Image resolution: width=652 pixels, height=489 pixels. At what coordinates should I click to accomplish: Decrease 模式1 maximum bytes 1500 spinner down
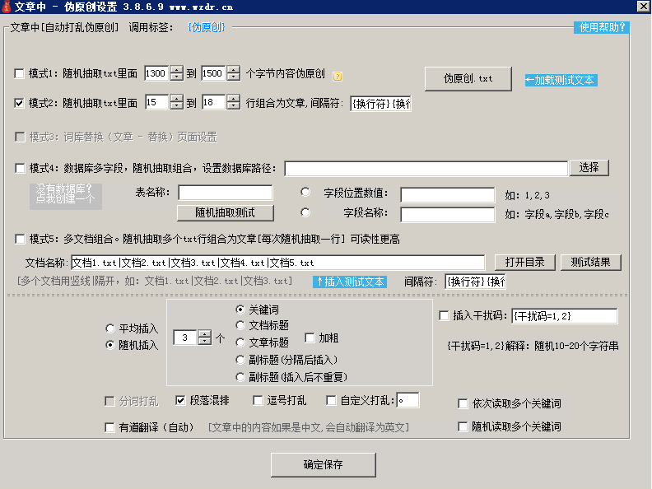pos(234,77)
